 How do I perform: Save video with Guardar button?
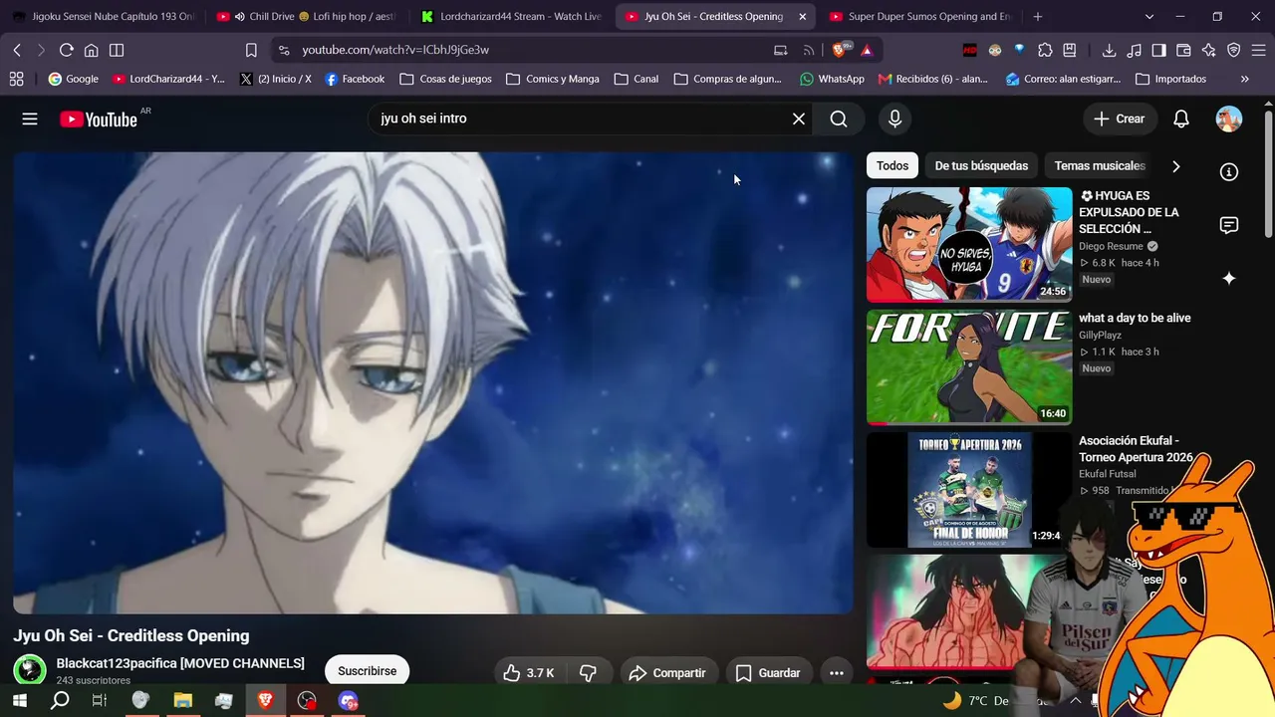pos(768,673)
